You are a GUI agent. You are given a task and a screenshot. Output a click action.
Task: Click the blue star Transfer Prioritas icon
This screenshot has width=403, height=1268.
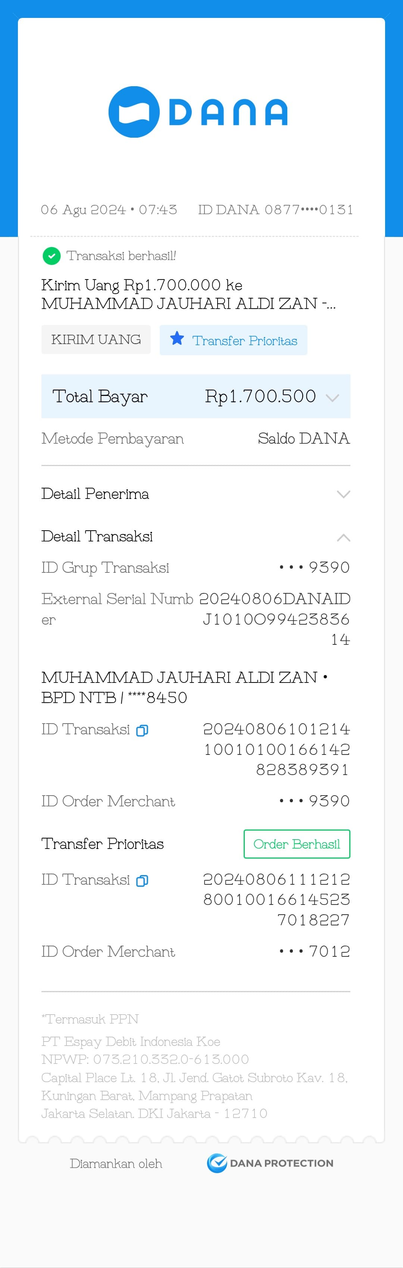click(176, 339)
